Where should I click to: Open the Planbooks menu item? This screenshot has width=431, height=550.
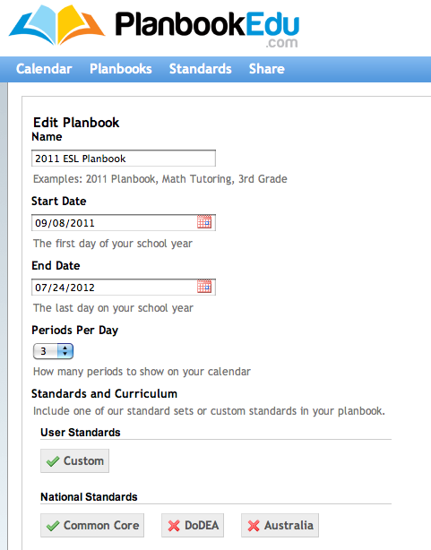click(x=121, y=69)
